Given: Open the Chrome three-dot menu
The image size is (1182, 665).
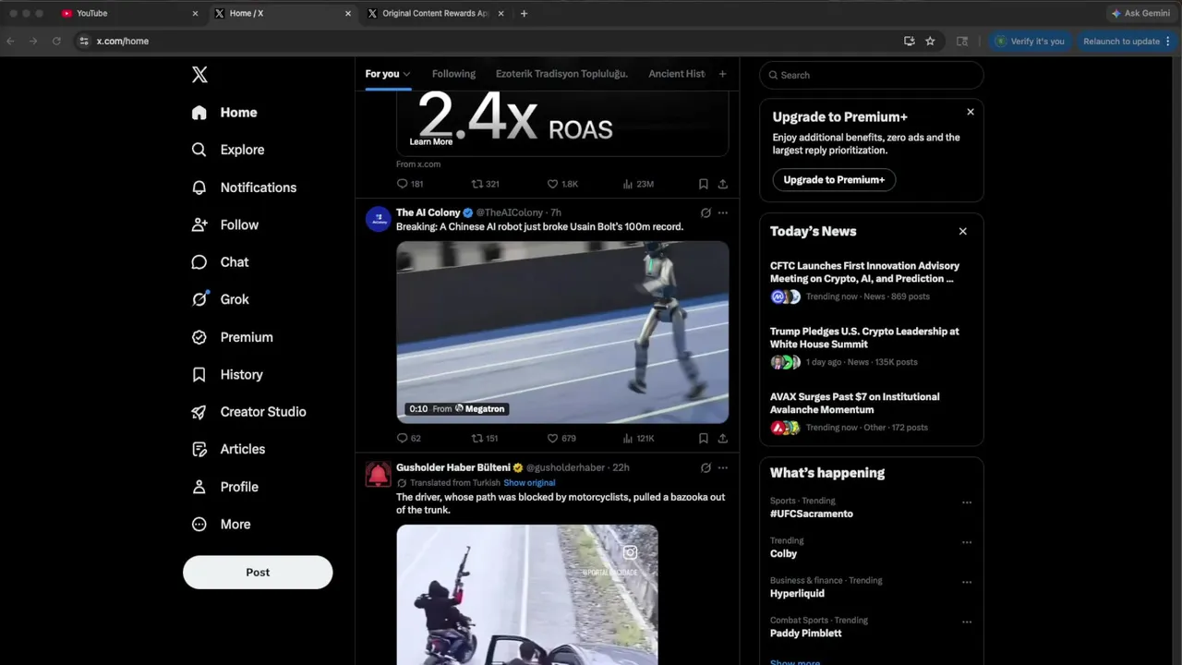Looking at the screenshot, I should pyautogui.click(x=1168, y=41).
